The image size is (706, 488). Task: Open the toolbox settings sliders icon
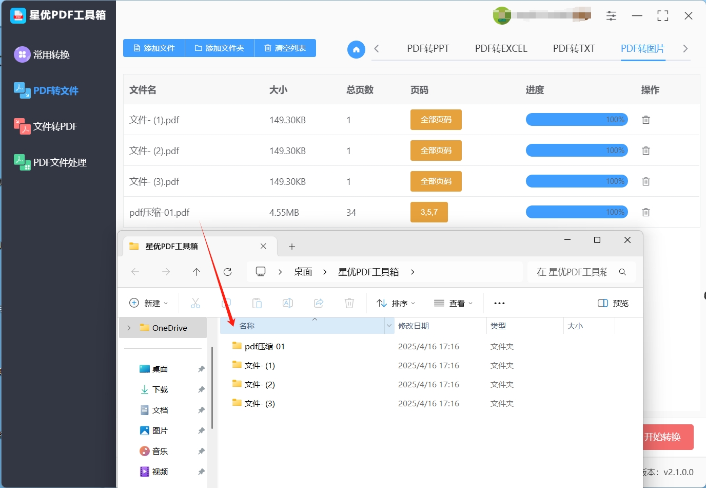[611, 16]
